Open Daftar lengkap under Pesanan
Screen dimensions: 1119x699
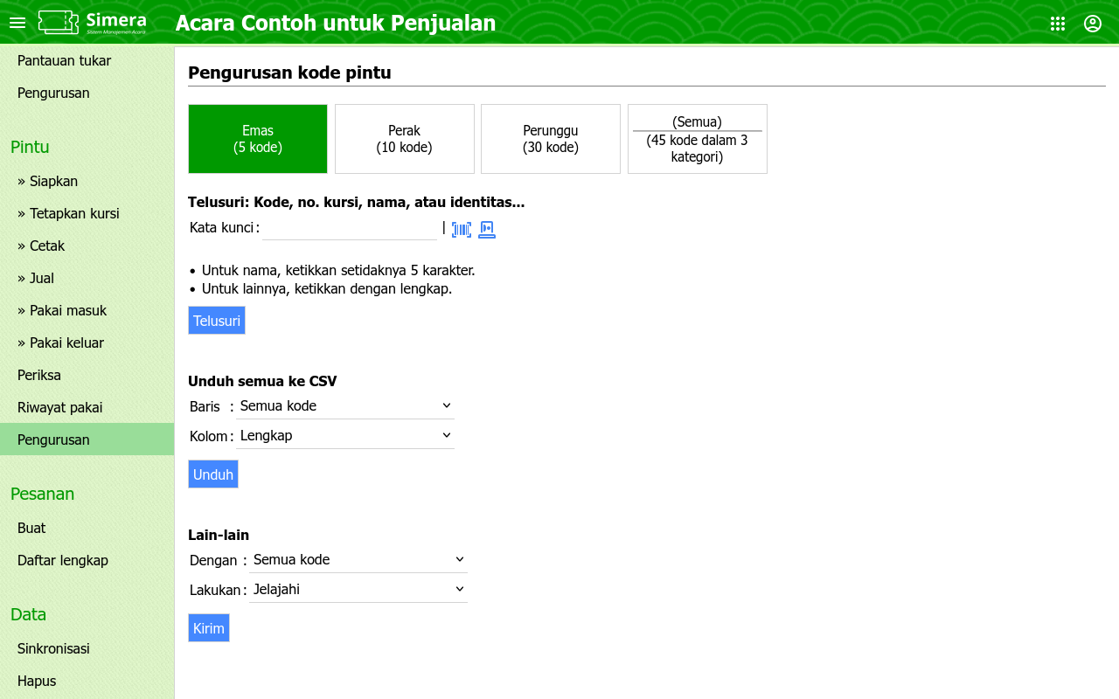click(87, 561)
